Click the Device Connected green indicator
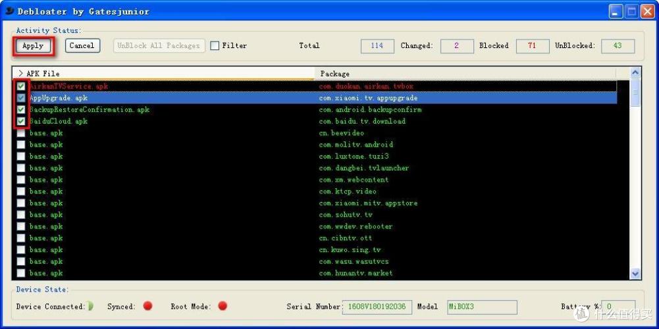659x329 pixels. (90, 307)
